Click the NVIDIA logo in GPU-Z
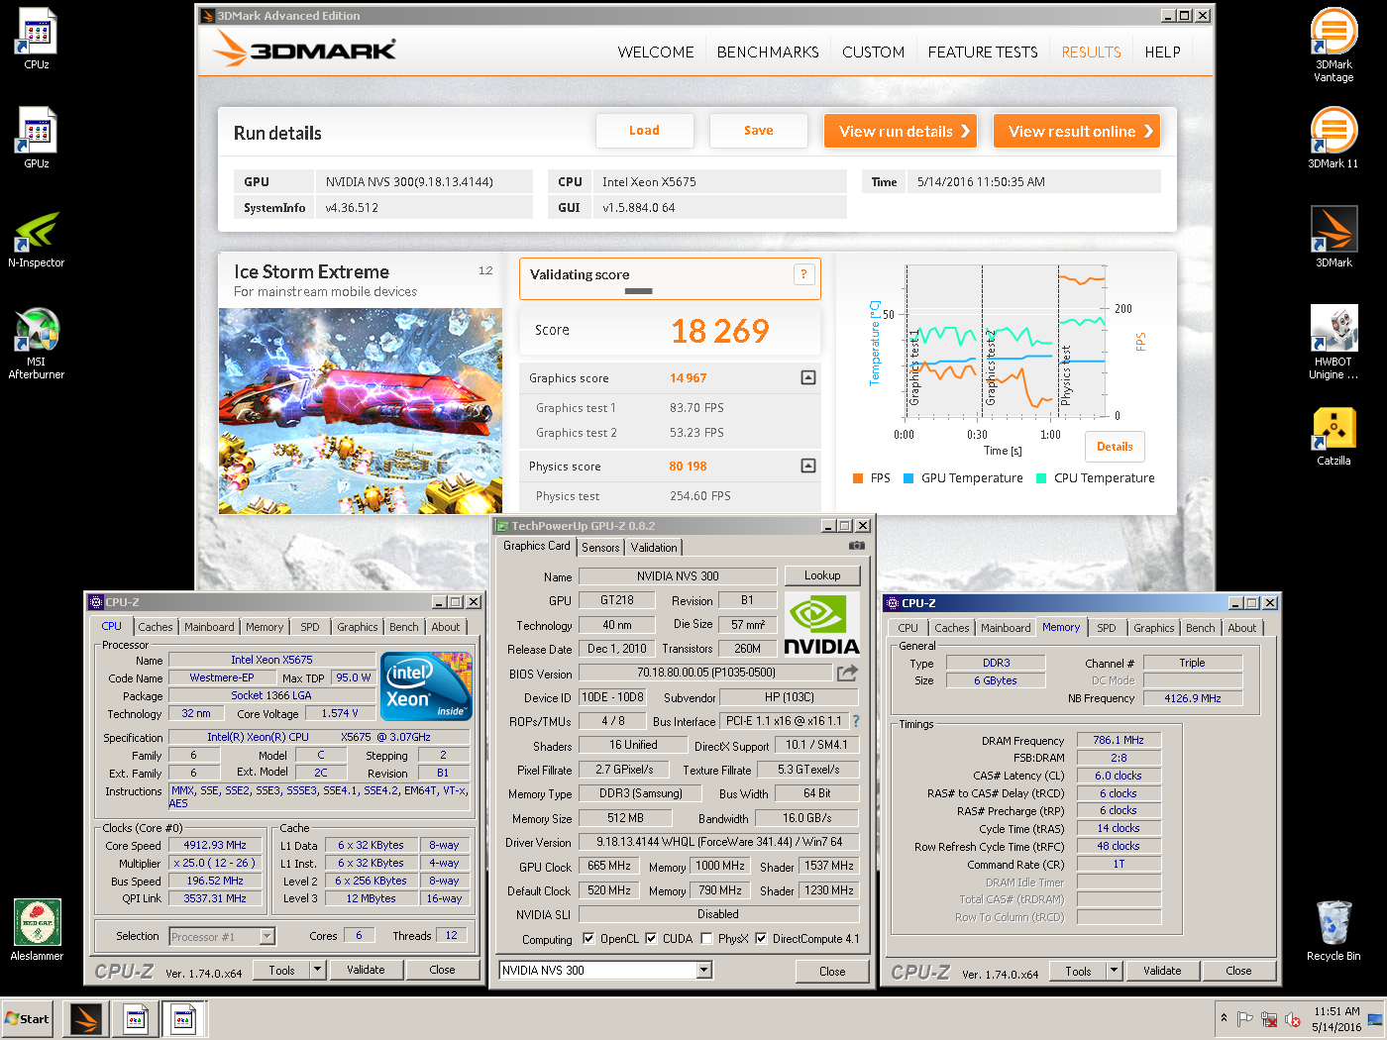 [x=821, y=624]
